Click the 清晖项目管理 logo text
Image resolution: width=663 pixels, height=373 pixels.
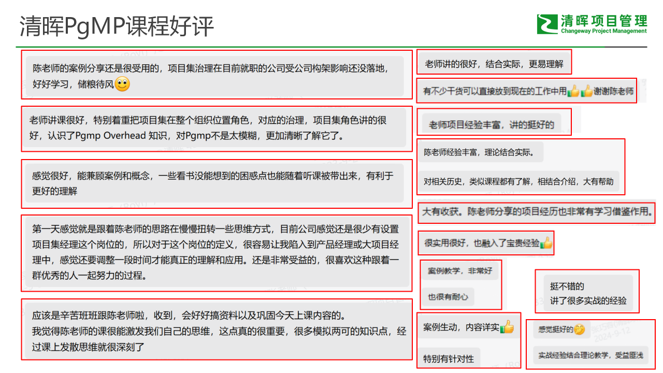pyautogui.click(x=603, y=21)
